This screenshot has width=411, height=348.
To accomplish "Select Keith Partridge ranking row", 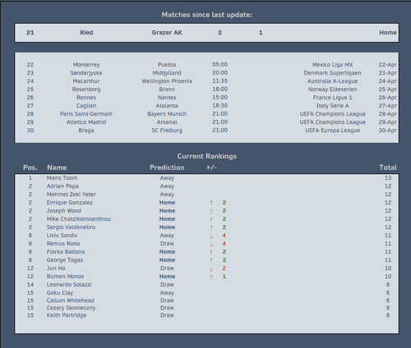I will [x=207, y=315].
